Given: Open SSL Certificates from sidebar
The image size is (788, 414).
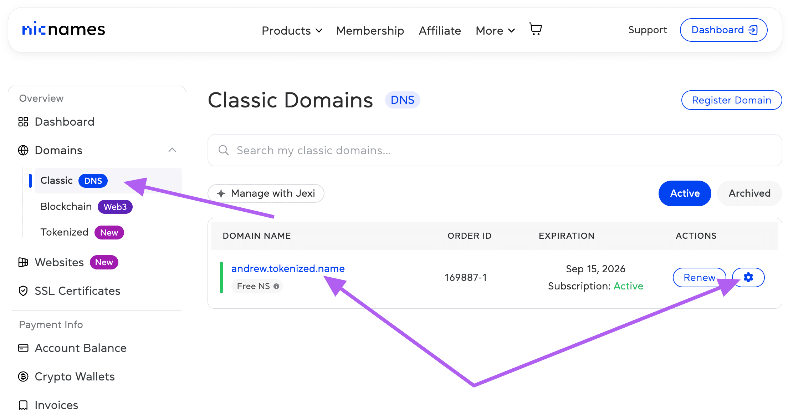Looking at the screenshot, I should click(x=77, y=291).
